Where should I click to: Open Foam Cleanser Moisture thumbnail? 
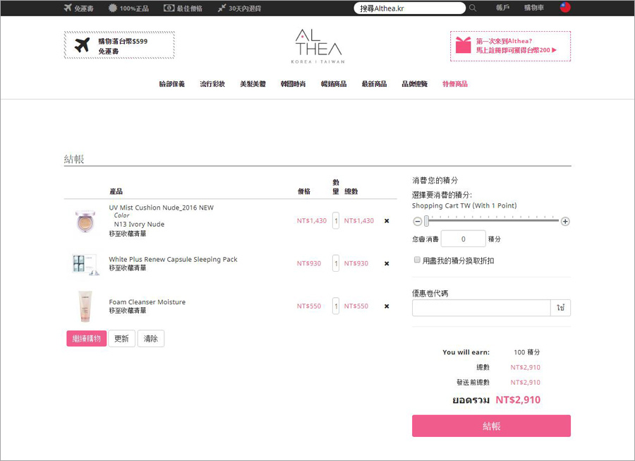[85, 306]
